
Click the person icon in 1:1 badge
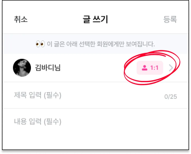(x=145, y=68)
